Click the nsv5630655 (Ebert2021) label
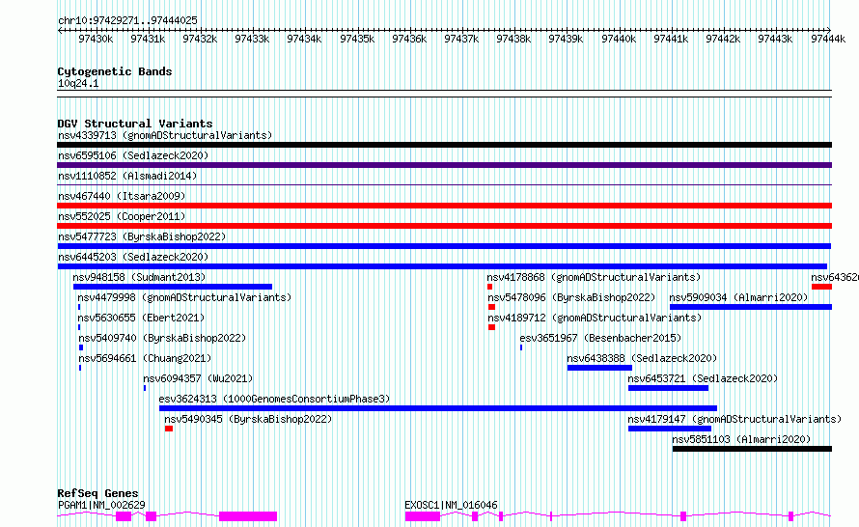 click(141, 318)
